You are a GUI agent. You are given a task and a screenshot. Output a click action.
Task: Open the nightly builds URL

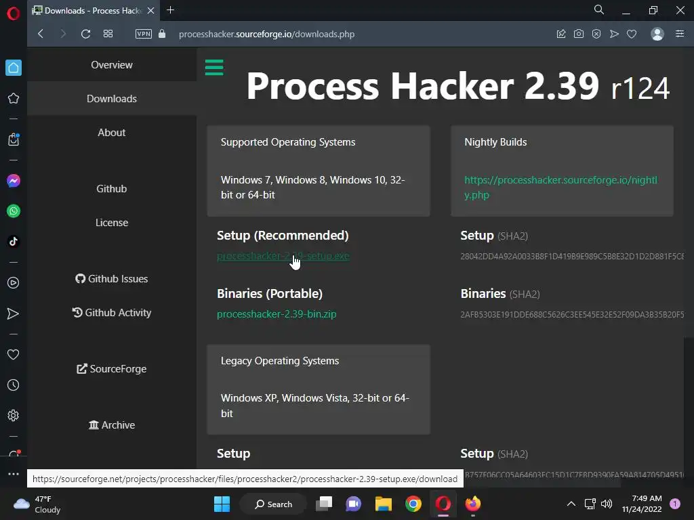tap(560, 188)
